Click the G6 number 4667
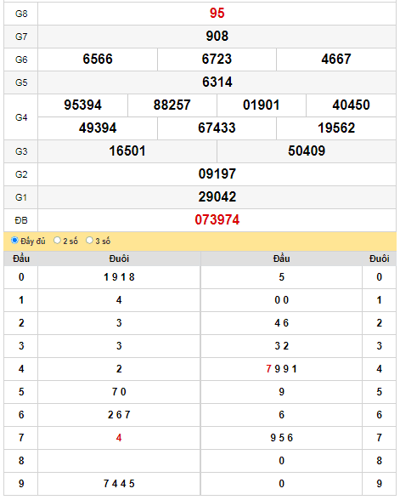 336,60
